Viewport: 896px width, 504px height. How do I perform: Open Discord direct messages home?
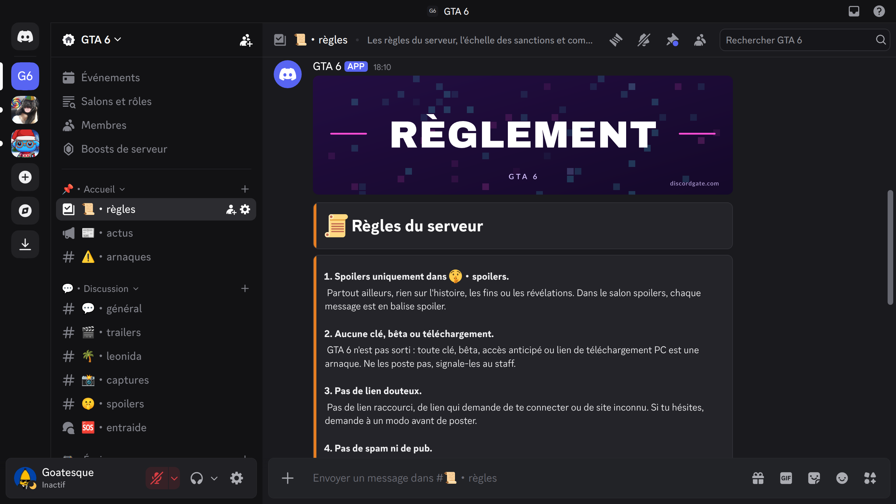tap(25, 36)
